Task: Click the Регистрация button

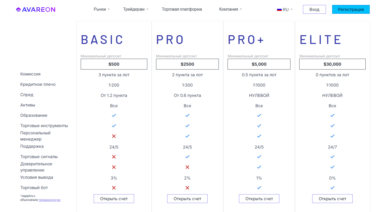Action: pyautogui.click(x=351, y=10)
